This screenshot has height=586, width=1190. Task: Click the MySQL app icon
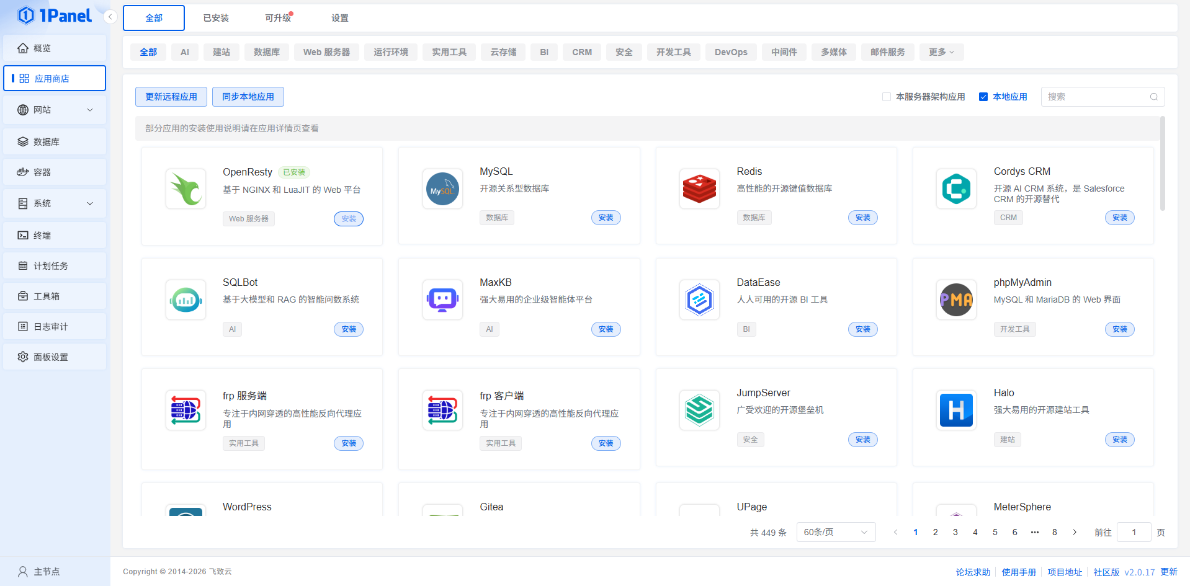(442, 189)
